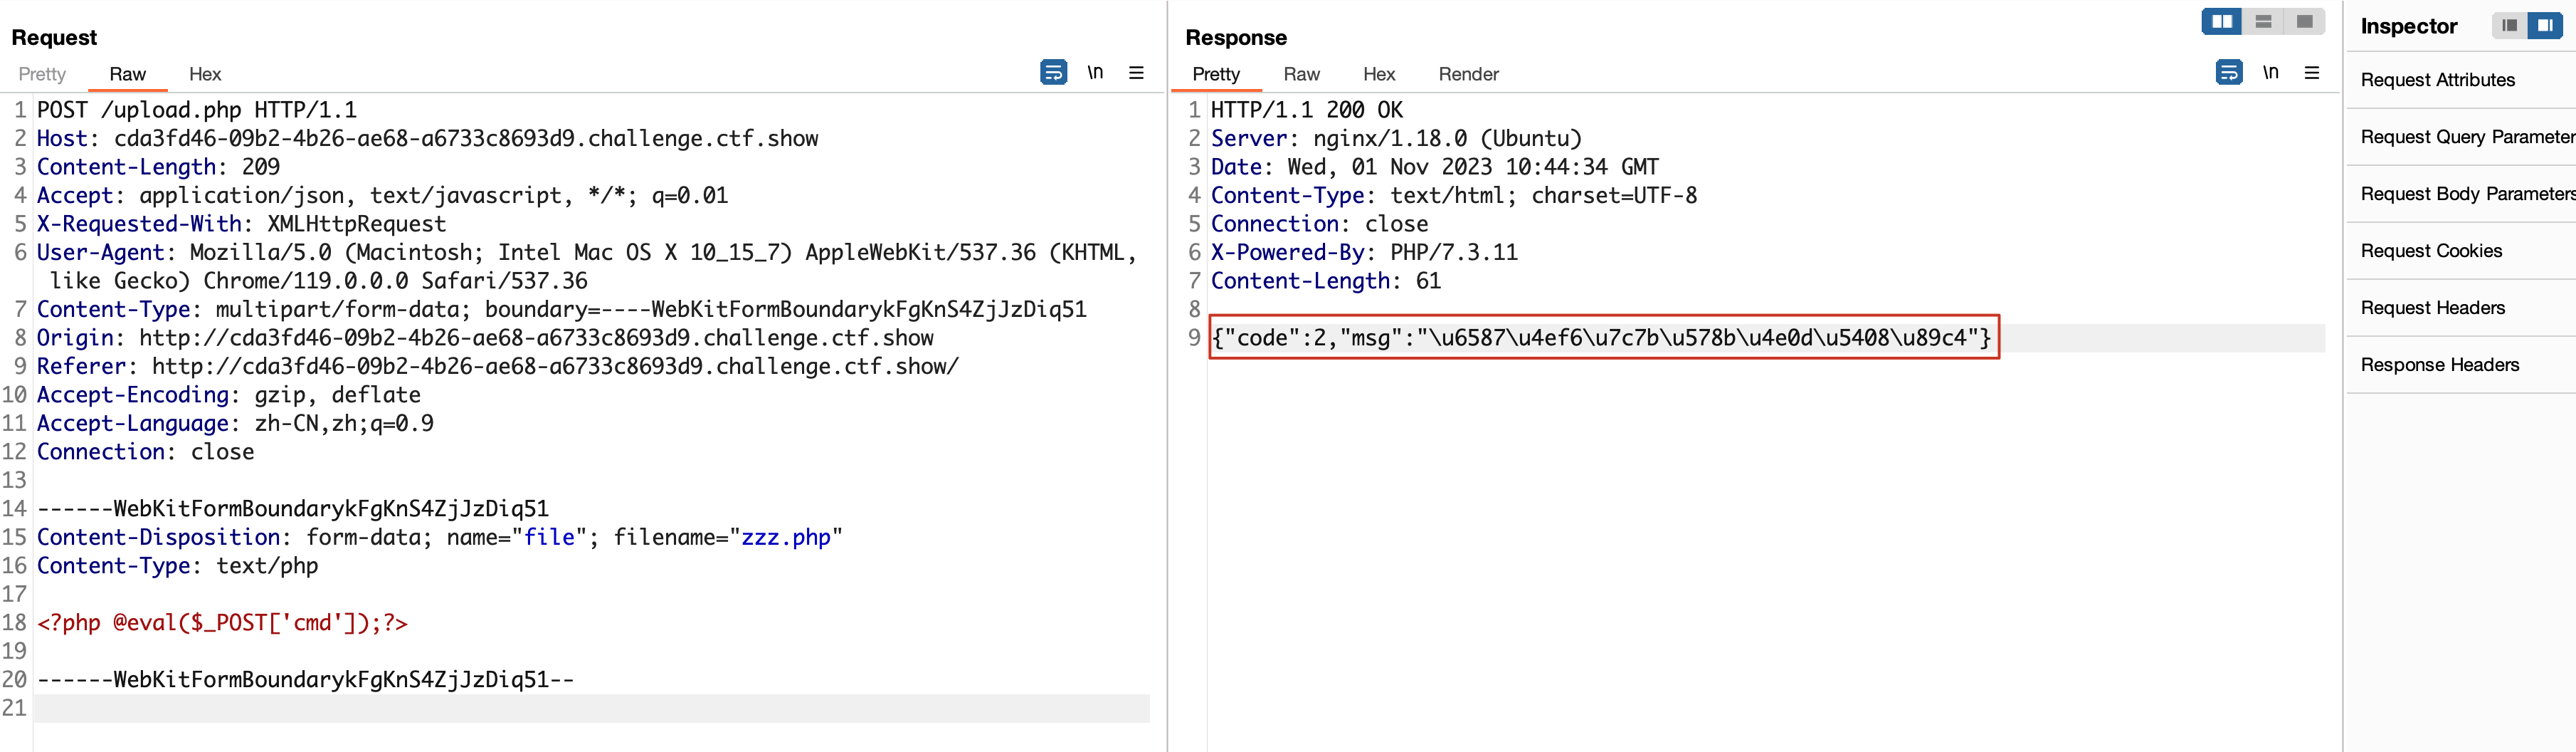Switch Request view to Raw tab
Image resolution: width=2576 pixels, height=752 pixels.
coord(127,74)
